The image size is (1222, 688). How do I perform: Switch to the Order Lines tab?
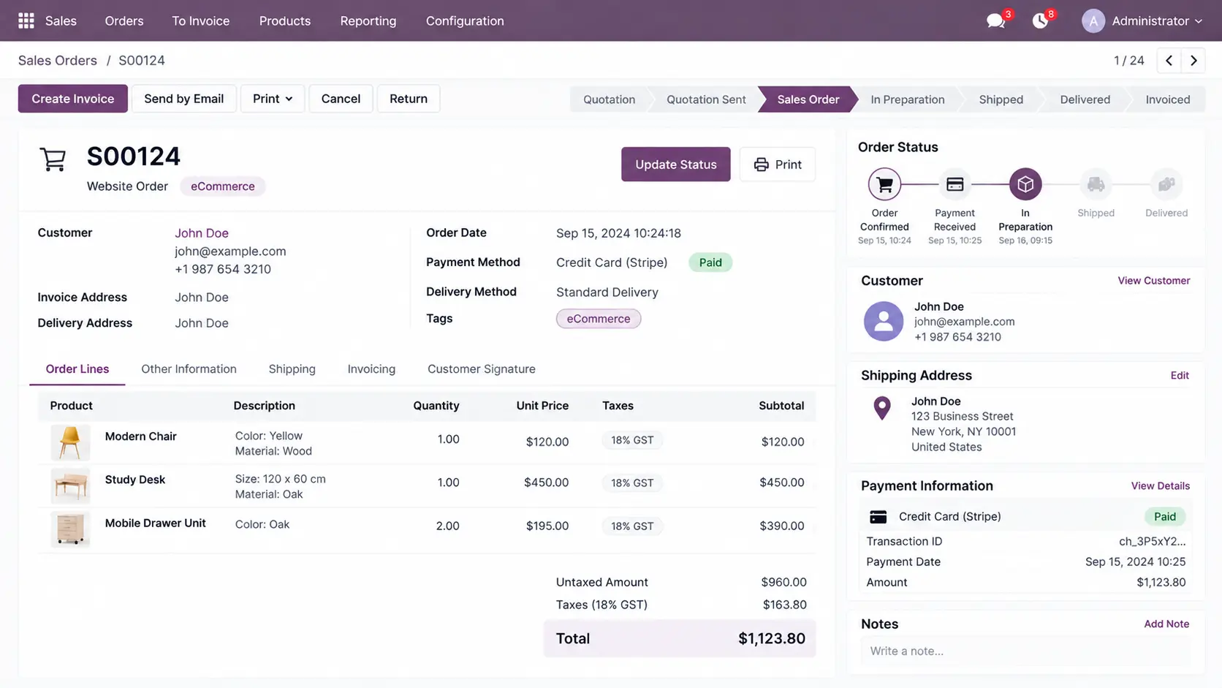77,369
